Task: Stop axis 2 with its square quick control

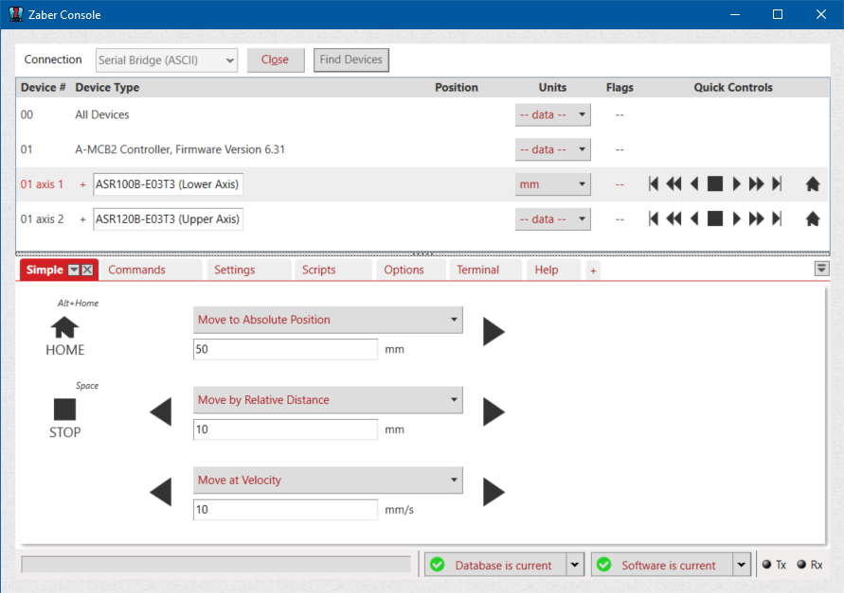Action: tap(715, 218)
